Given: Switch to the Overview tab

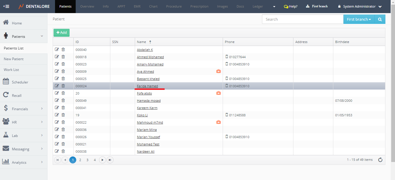Looking at the screenshot, I should 87,6.
